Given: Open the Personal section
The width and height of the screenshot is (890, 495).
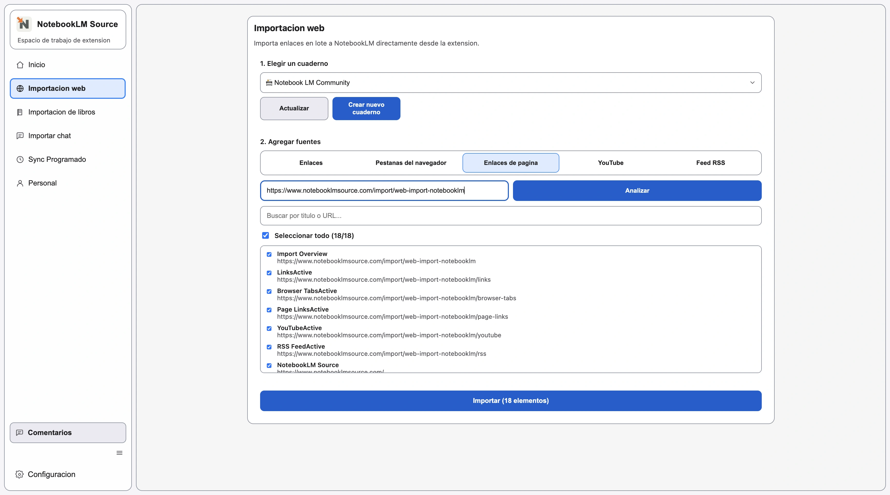Looking at the screenshot, I should pos(42,183).
